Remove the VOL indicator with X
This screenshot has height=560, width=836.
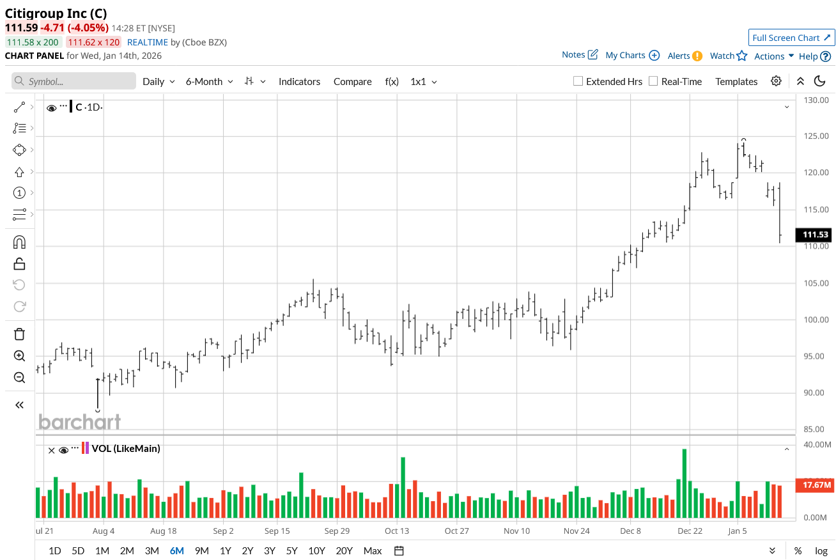(x=51, y=450)
